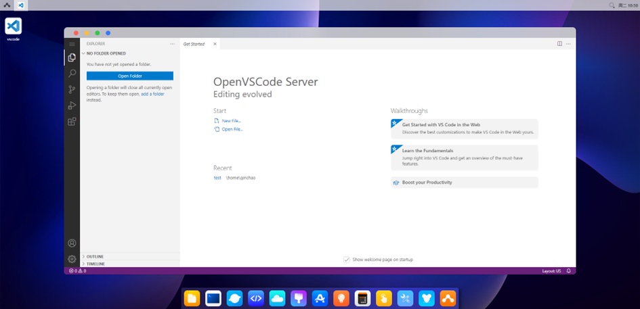Open Learn the Fundamentals walkthrough
The width and height of the screenshot is (640, 309).
click(465, 158)
